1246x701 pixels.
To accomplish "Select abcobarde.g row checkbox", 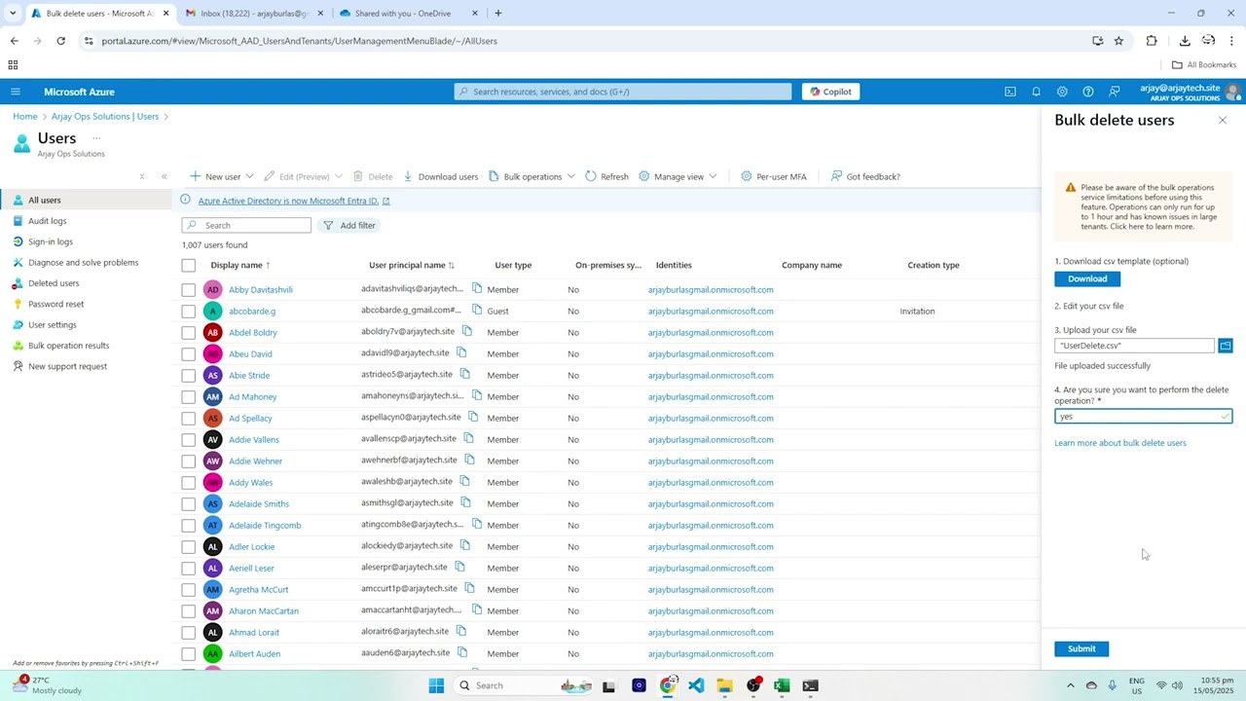I will click(188, 311).
